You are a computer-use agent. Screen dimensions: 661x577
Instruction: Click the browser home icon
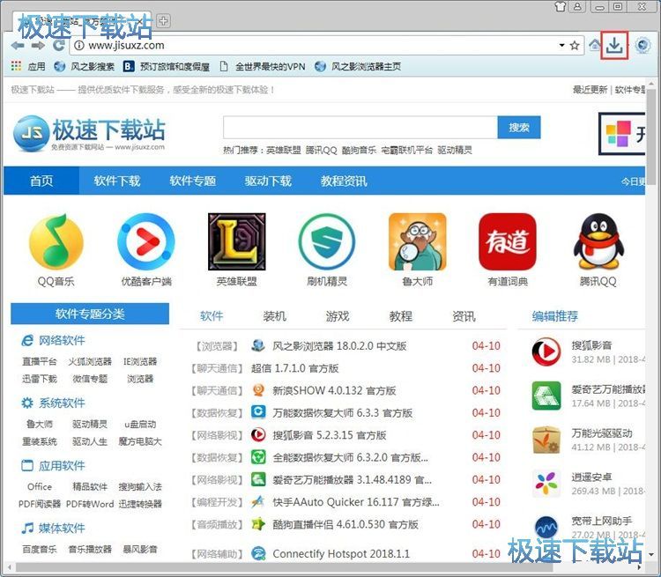point(595,45)
